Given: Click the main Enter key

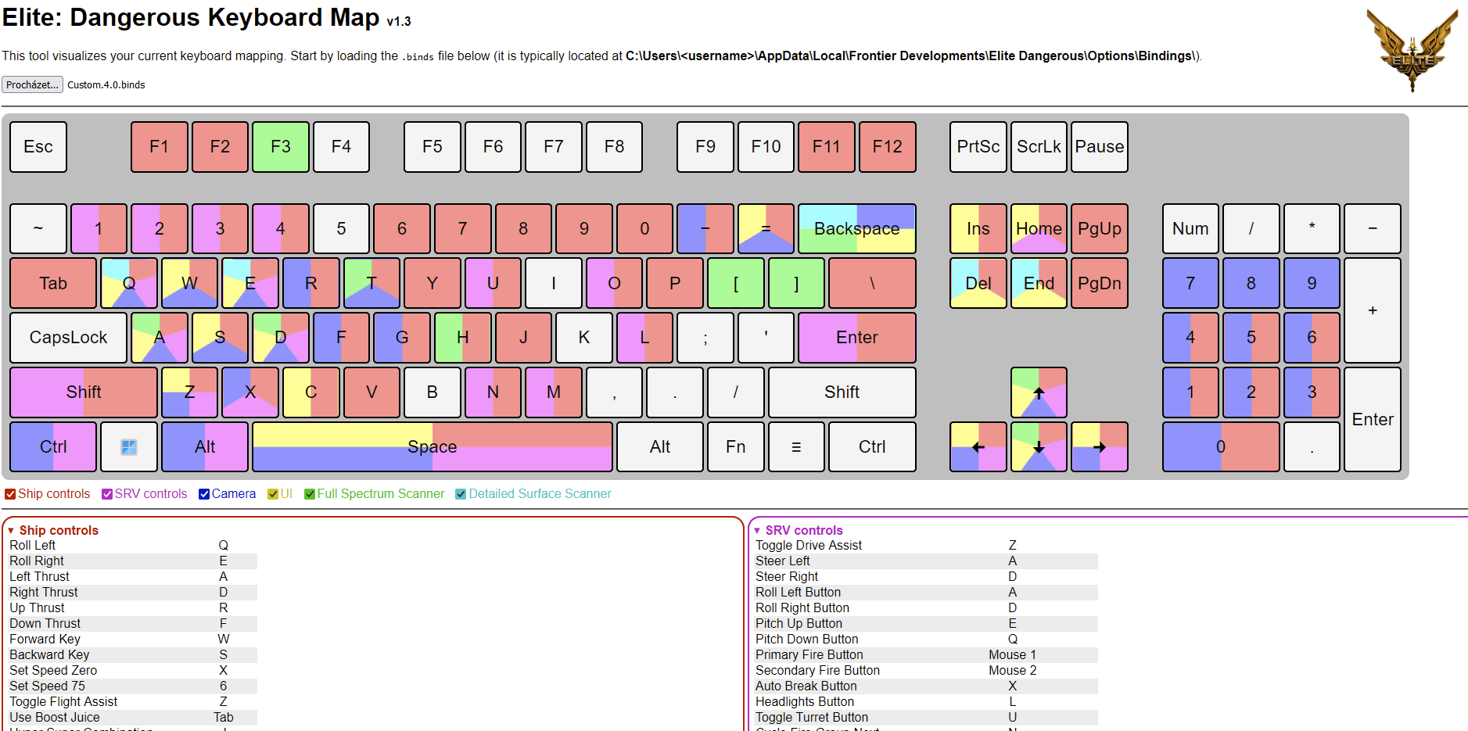Looking at the screenshot, I should pyautogui.click(x=857, y=338).
